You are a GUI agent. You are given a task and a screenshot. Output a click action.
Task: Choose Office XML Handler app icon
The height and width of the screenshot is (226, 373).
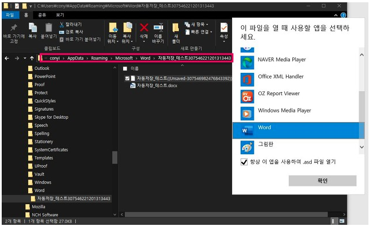247,79
